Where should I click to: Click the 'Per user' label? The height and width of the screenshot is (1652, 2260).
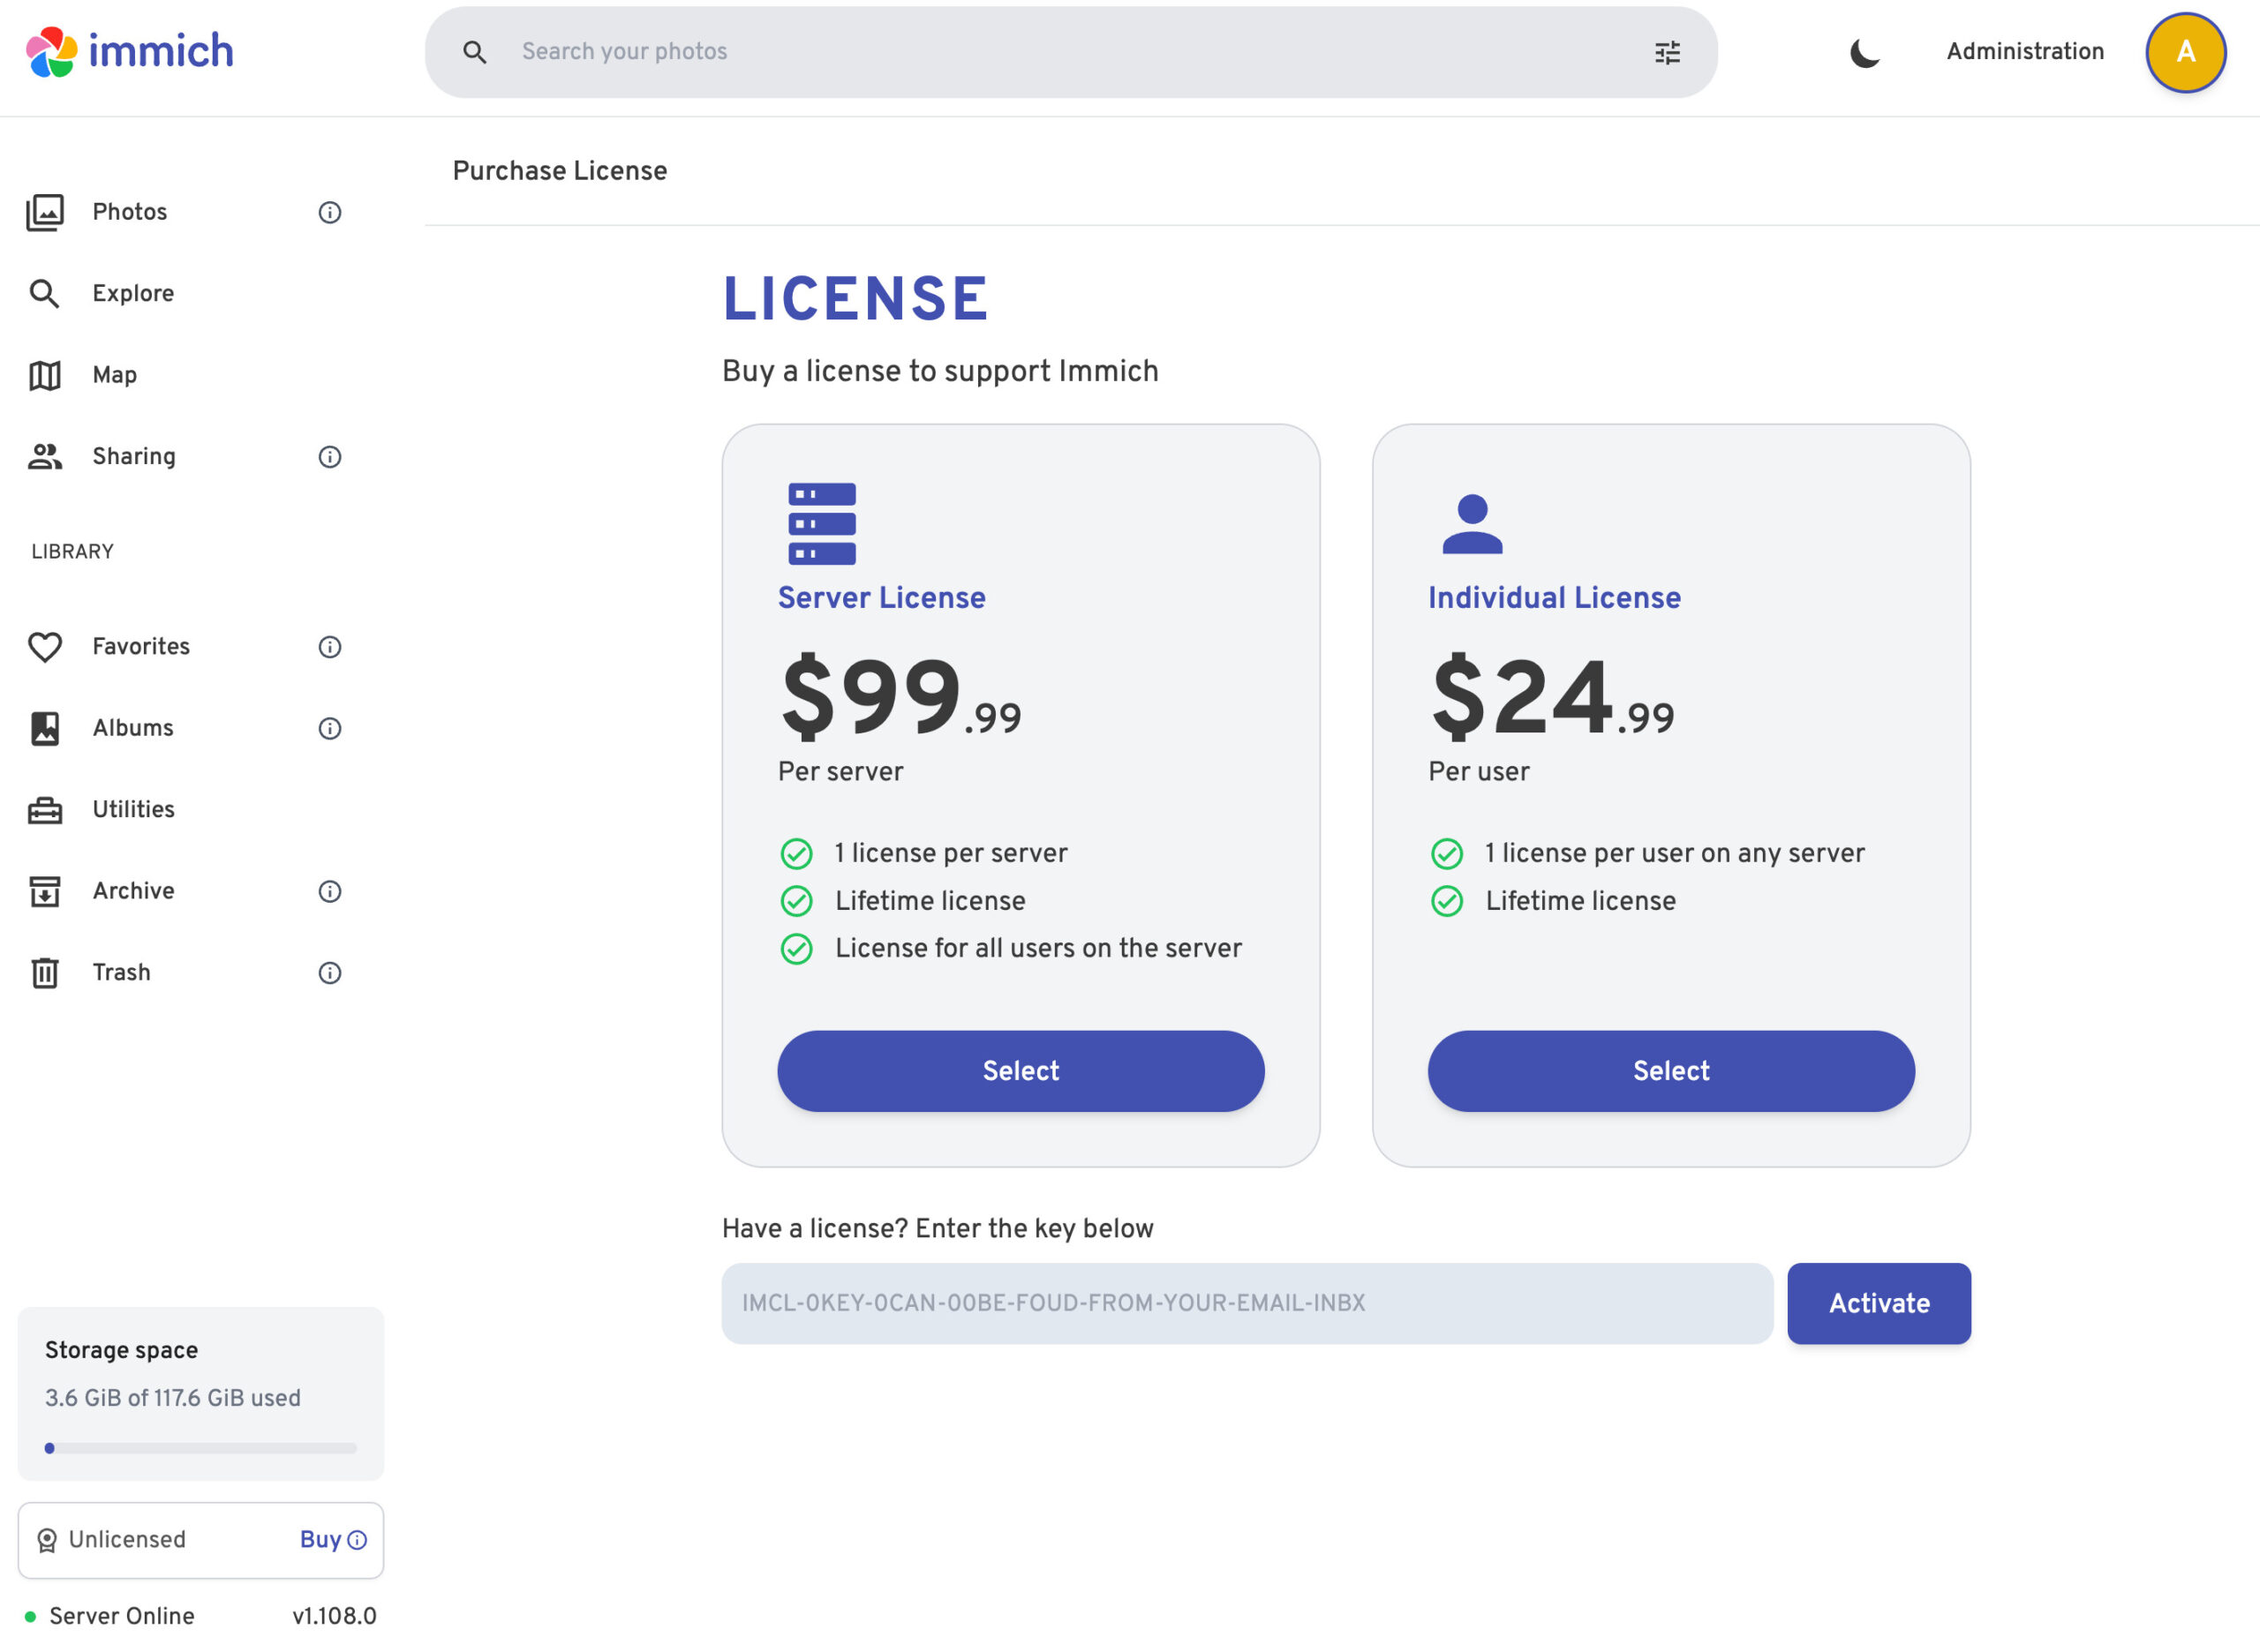(x=1478, y=772)
